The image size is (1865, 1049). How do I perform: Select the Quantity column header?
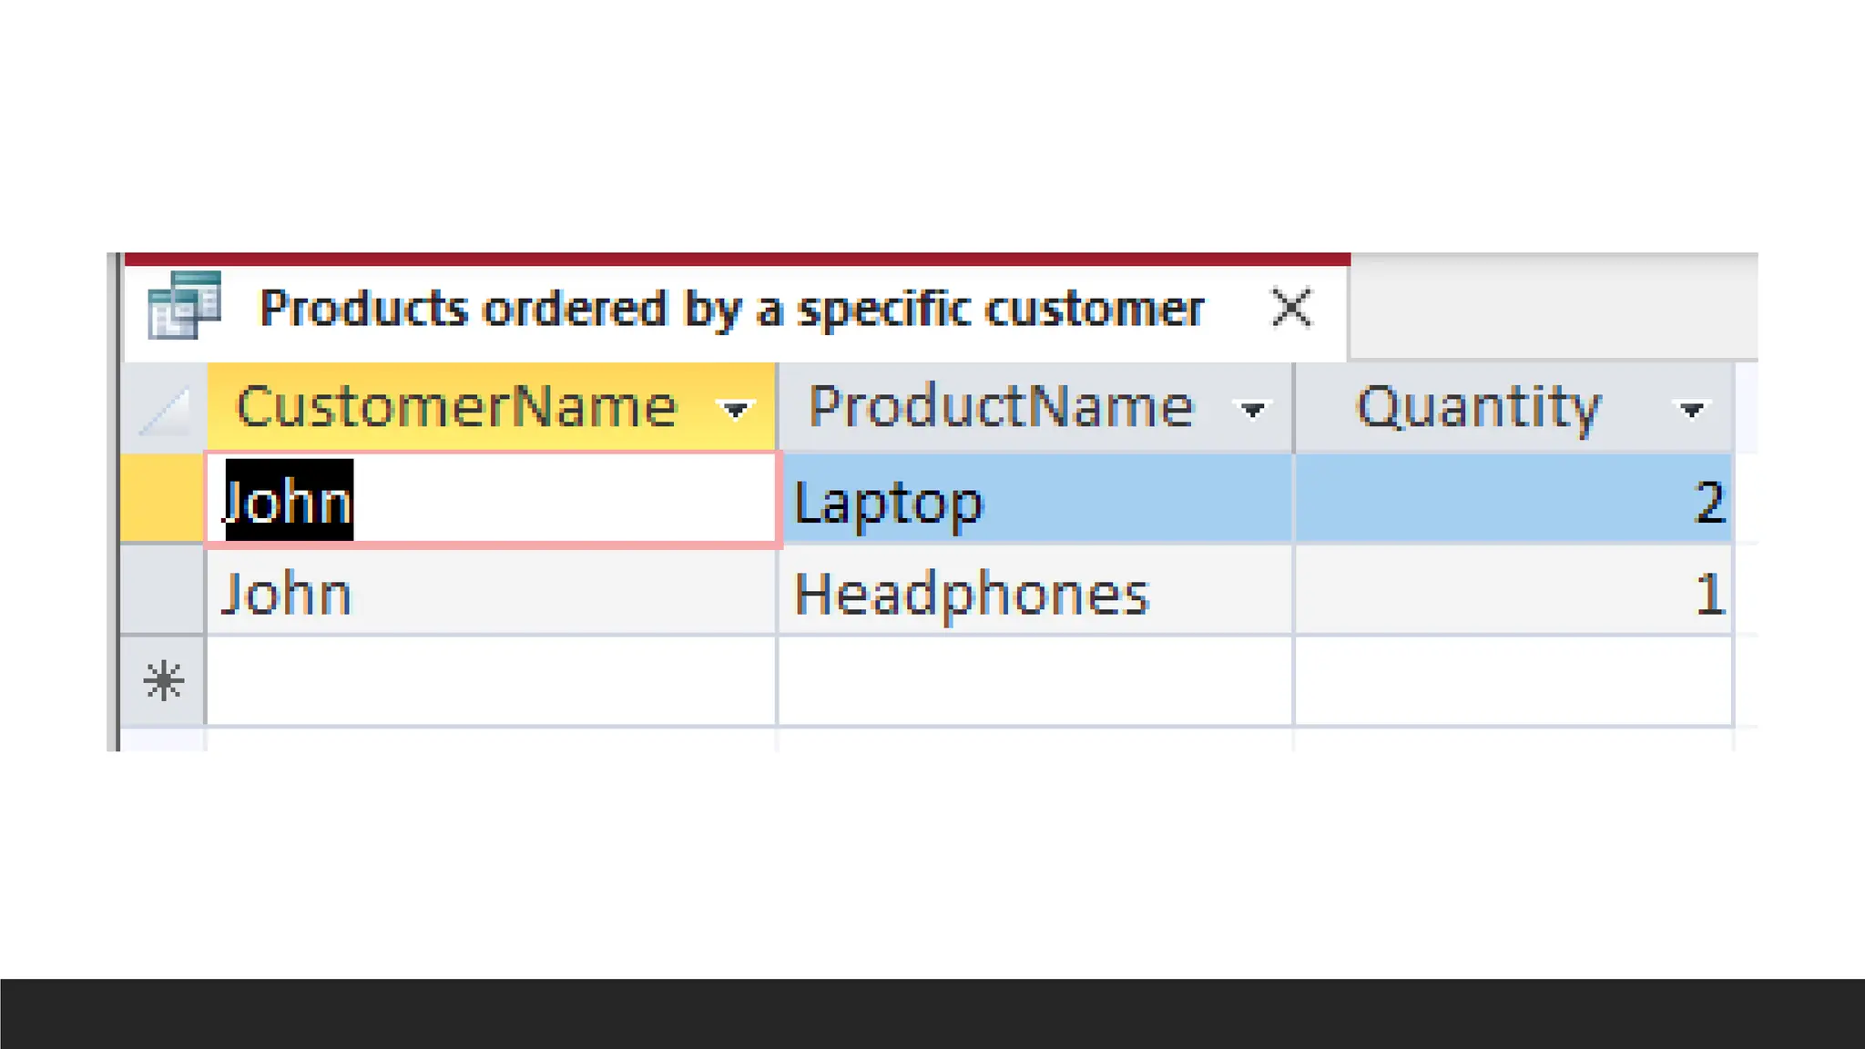coord(1477,406)
